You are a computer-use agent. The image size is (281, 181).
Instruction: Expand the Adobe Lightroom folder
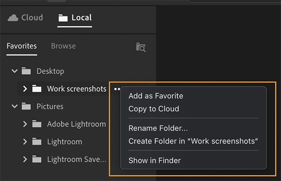tap(25, 124)
